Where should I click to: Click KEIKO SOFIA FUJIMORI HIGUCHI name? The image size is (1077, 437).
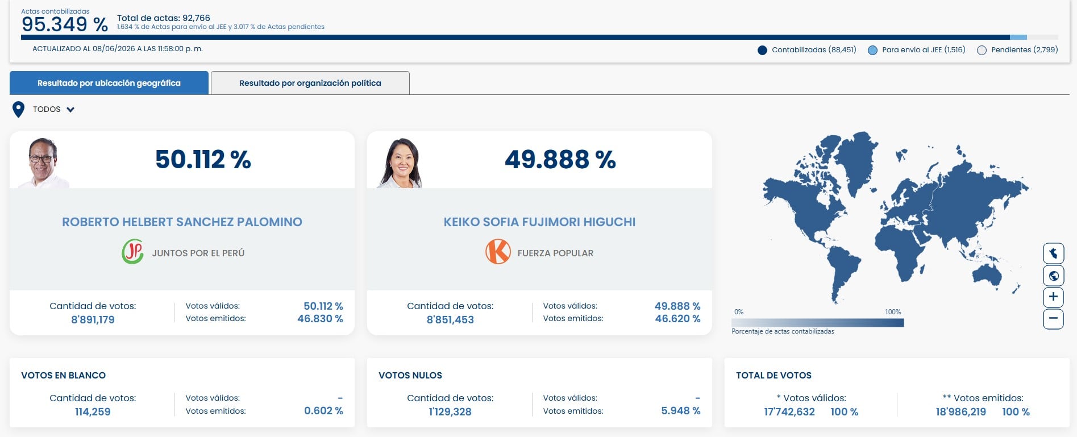(539, 222)
